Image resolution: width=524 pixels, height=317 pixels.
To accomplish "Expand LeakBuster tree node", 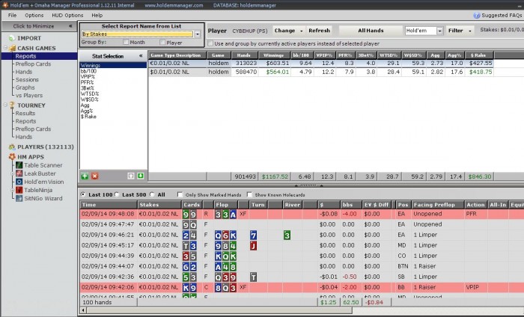I will click(13, 173).
